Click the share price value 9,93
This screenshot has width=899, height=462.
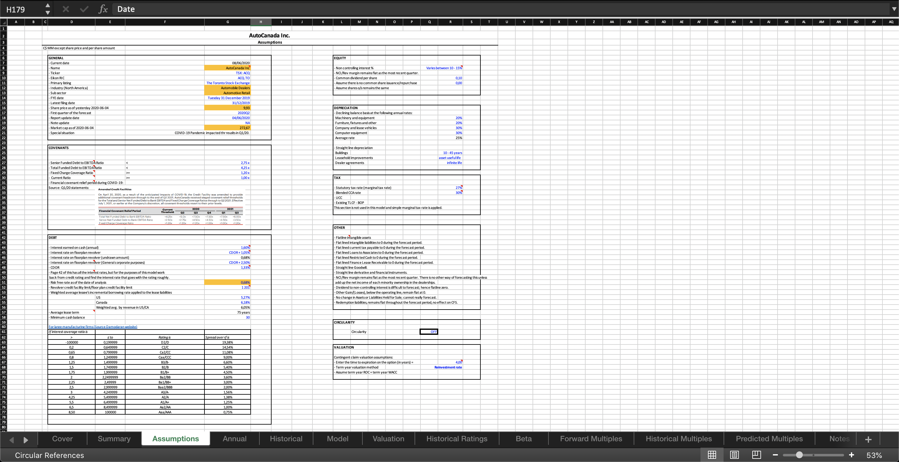click(x=228, y=108)
